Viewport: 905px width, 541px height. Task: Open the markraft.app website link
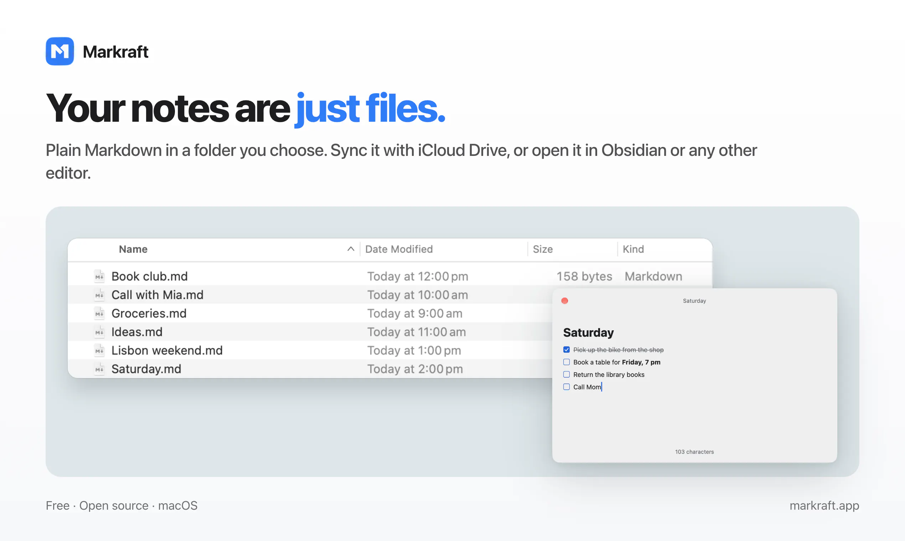[824, 506]
